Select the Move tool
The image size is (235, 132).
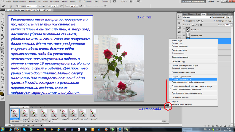click(2, 14)
